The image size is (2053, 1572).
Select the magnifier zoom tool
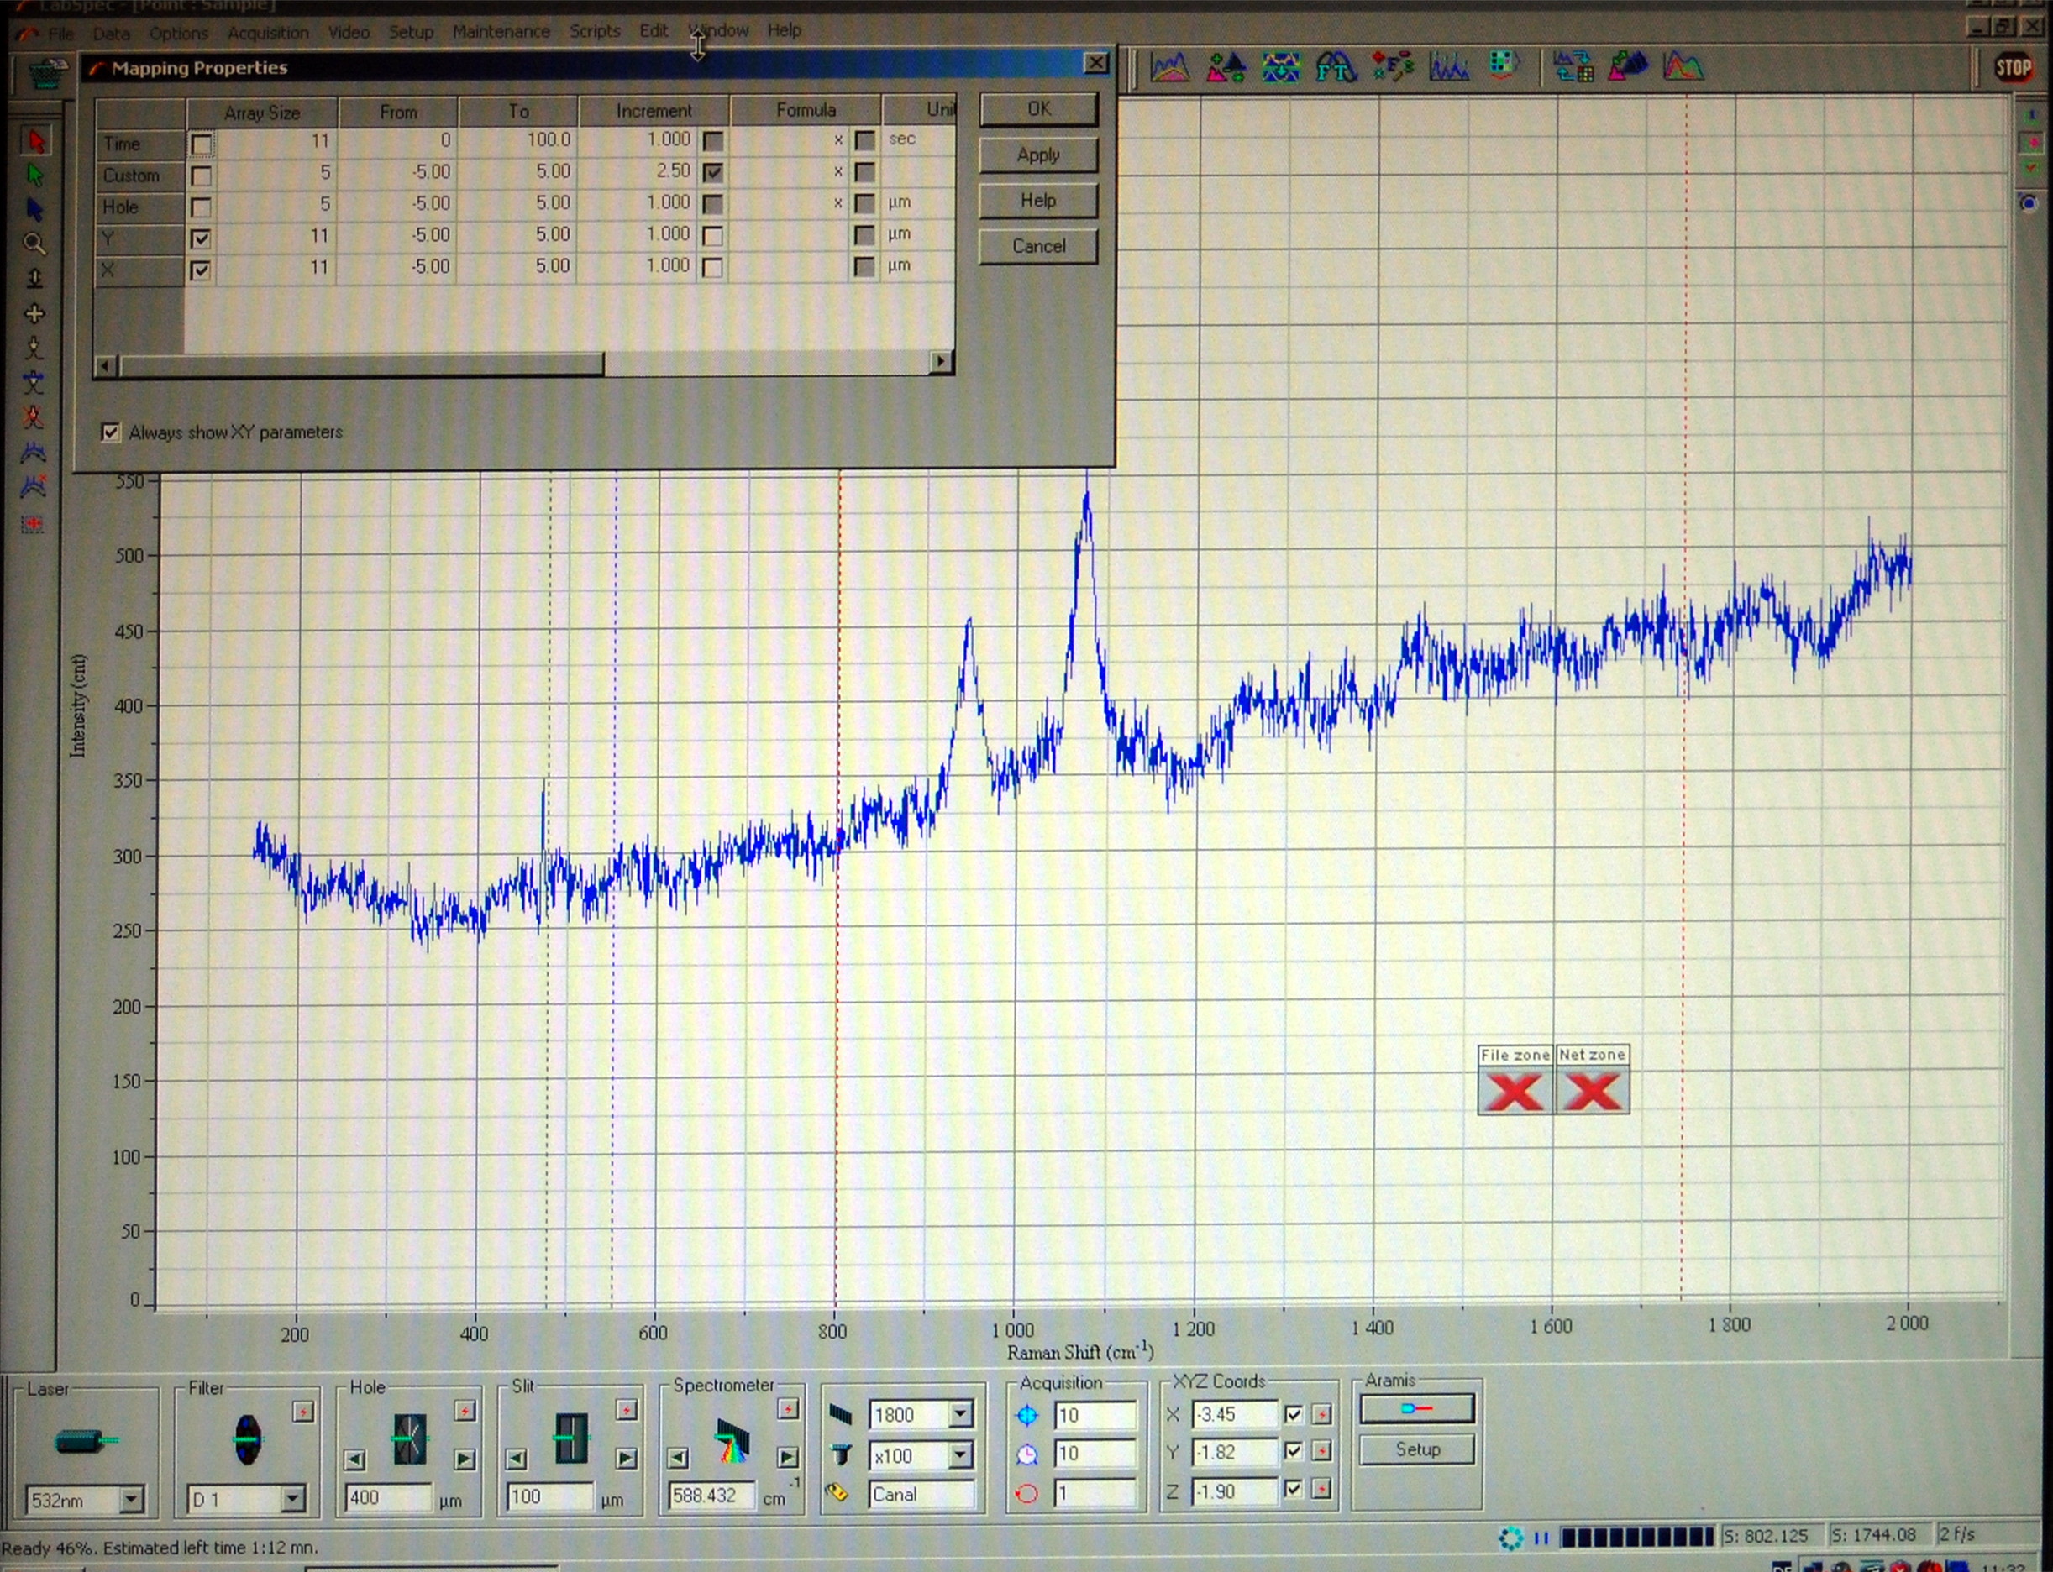pos(34,244)
